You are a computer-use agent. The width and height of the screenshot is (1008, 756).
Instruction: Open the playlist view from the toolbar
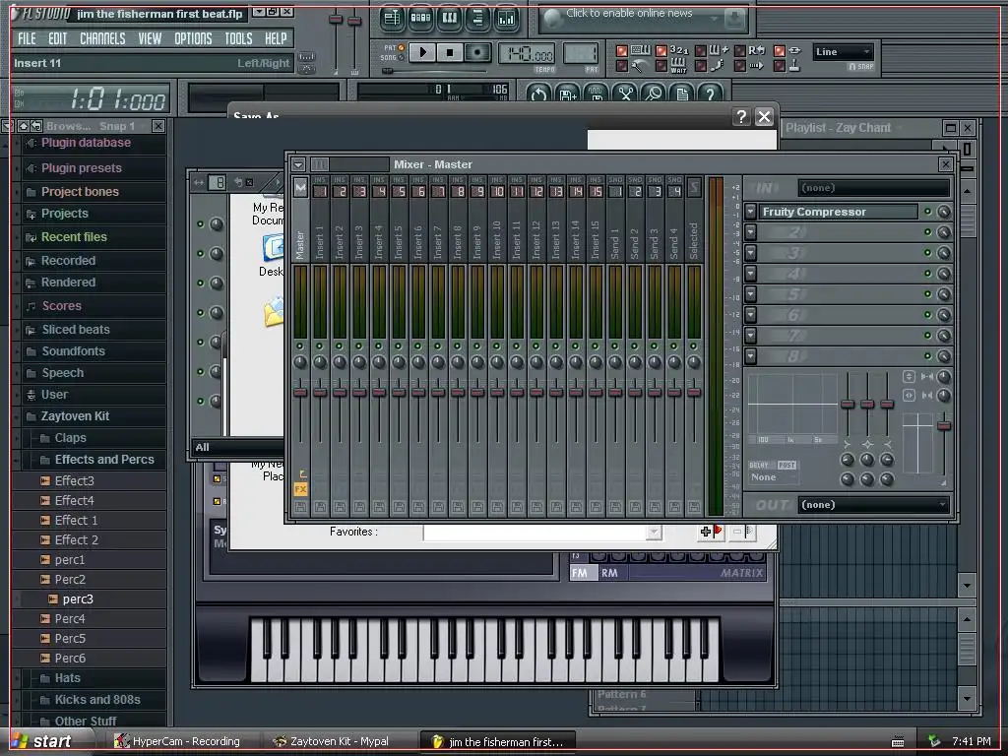pyautogui.click(x=392, y=18)
